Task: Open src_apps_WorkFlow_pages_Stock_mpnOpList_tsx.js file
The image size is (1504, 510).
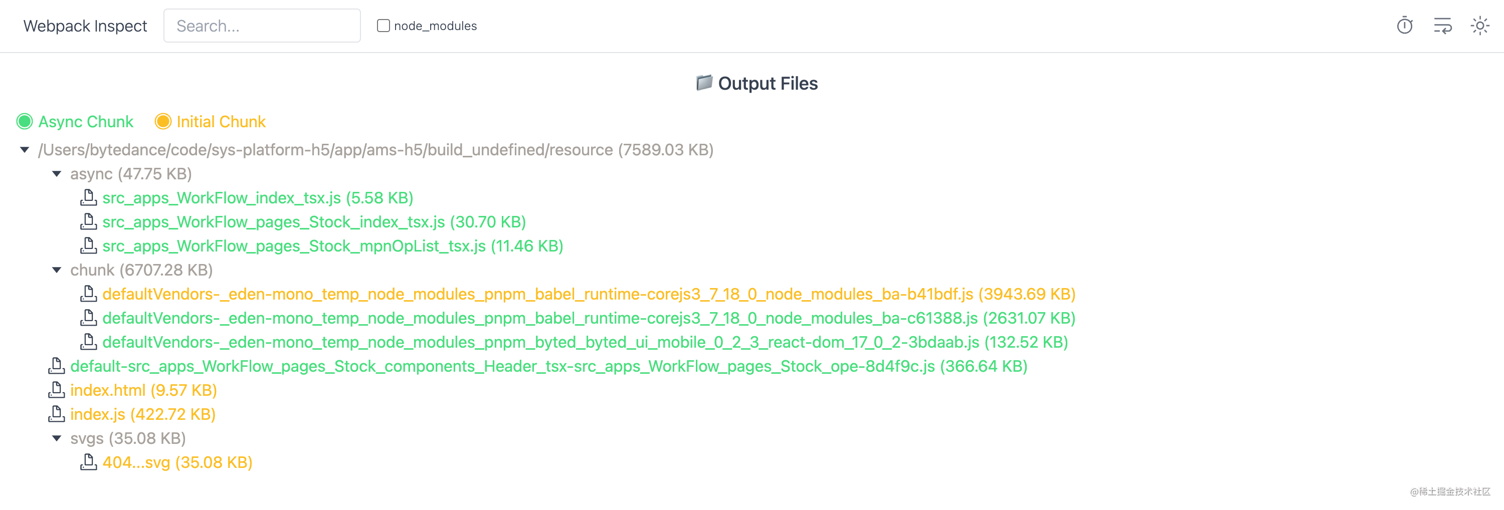Action: [x=333, y=246]
